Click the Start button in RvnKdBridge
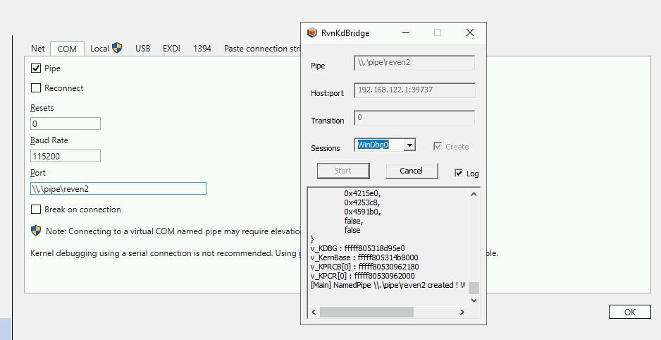661x340 pixels. (343, 171)
